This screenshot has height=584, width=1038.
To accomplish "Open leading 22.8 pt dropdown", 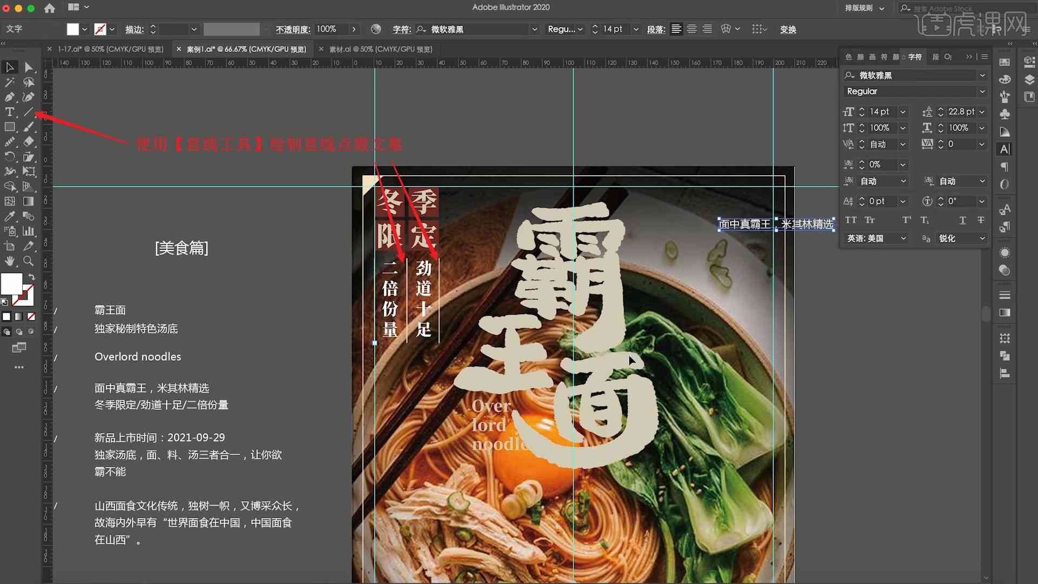I will click(x=982, y=112).
